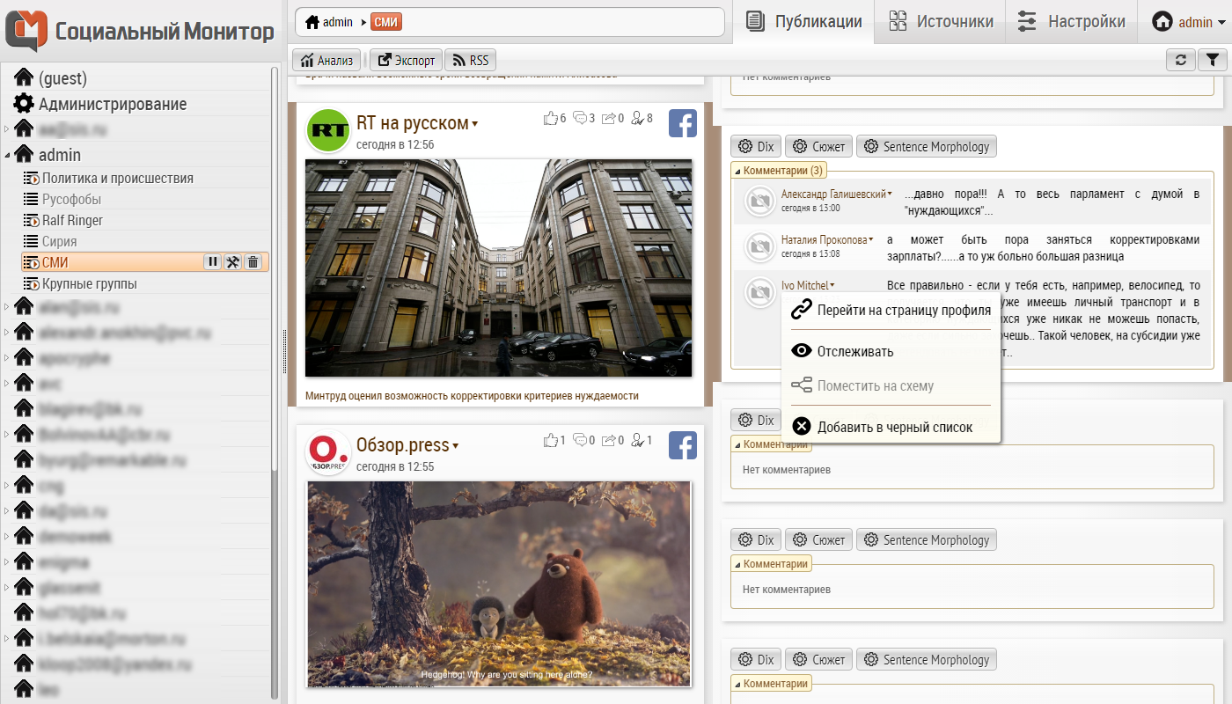Select Сирия monitor
This screenshot has width=1232, height=704.
click(x=59, y=241)
